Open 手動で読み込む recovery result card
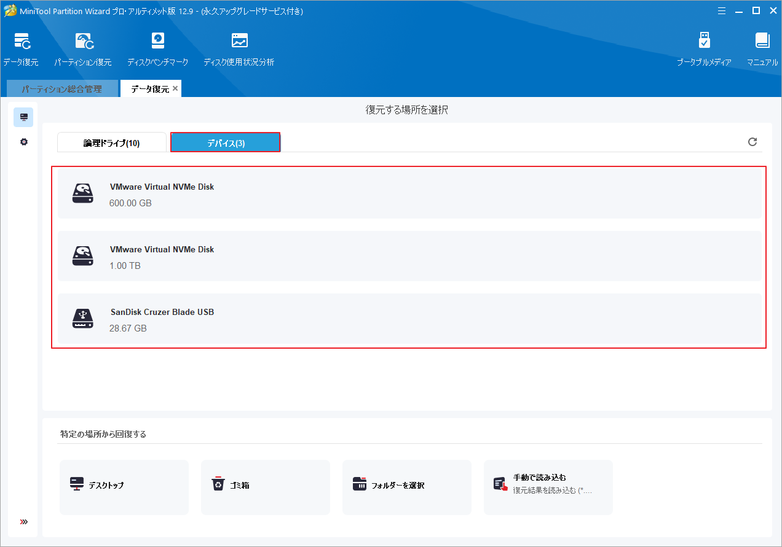Viewport: 782px width, 547px height. coord(548,487)
